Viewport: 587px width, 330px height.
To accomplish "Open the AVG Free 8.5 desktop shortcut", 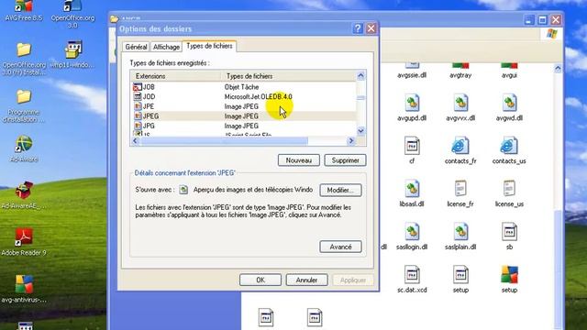I will coord(24,10).
